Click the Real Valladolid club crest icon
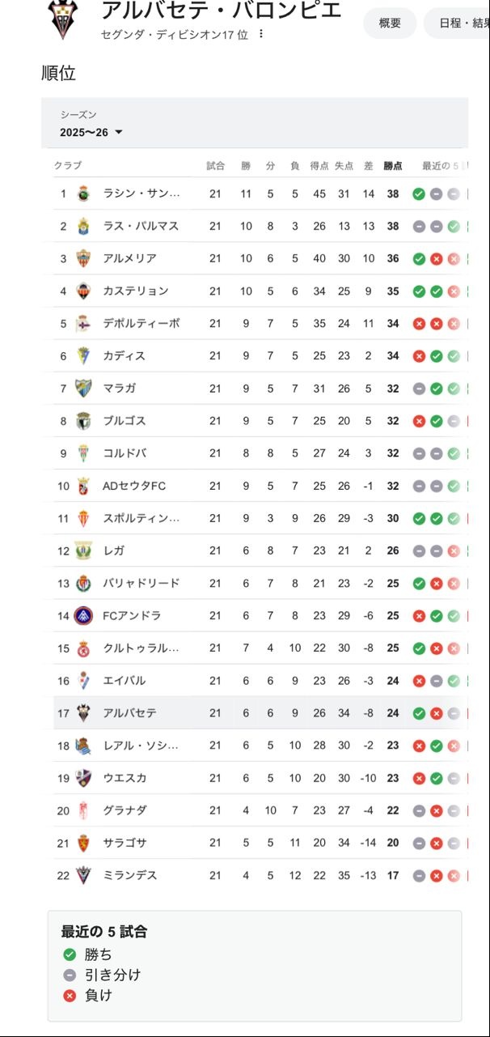The height and width of the screenshot is (1037, 490). pyautogui.click(x=83, y=584)
